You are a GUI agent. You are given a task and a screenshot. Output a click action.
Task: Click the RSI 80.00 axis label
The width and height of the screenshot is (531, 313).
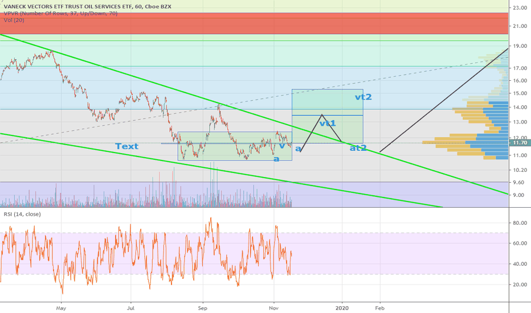click(x=520, y=223)
